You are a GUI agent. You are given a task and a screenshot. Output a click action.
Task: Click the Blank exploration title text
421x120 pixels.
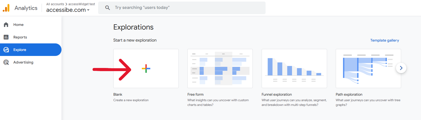tap(118, 94)
